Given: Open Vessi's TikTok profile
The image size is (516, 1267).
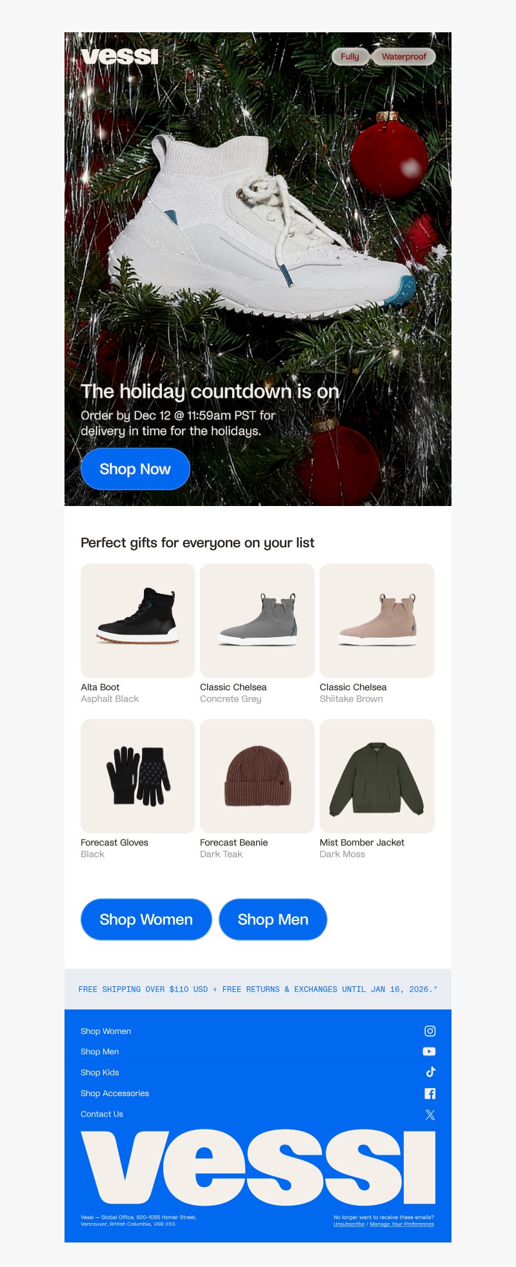Looking at the screenshot, I should pyautogui.click(x=430, y=1072).
